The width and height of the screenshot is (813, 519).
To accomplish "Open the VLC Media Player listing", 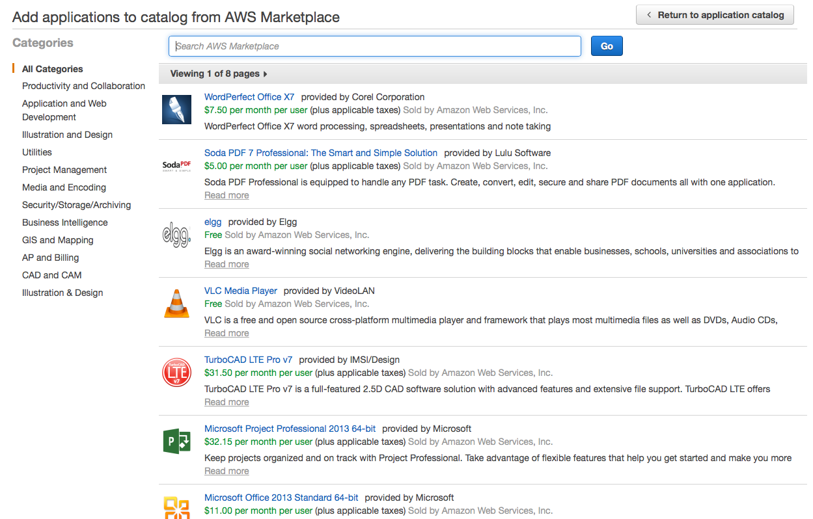I will click(240, 291).
